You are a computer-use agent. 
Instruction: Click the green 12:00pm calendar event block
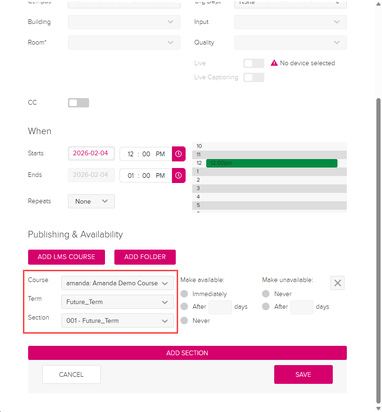click(x=271, y=163)
